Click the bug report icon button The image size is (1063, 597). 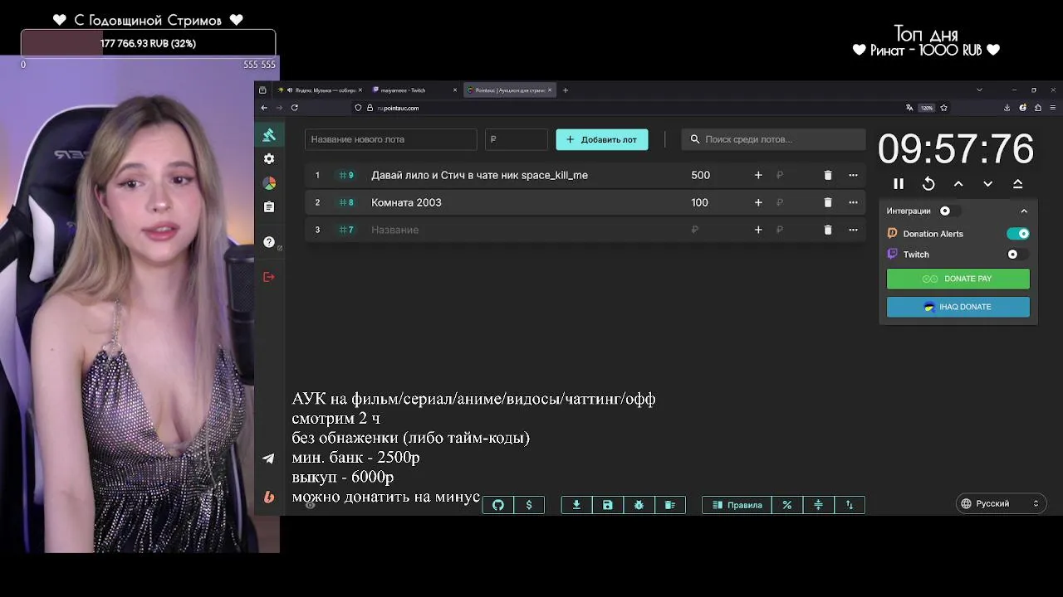[x=639, y=505]
